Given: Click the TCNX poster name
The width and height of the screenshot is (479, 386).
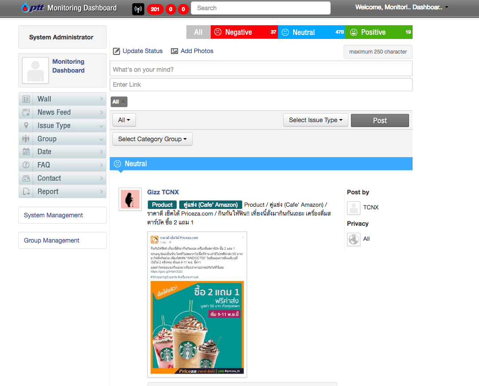Looking at the screenshot, I should (x=371, y=207).
